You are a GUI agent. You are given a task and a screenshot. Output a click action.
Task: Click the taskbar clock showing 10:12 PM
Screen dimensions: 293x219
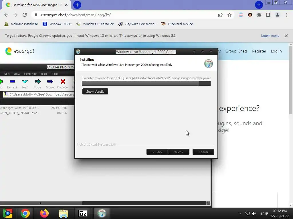pyautogui.click(x=280, y=213)
